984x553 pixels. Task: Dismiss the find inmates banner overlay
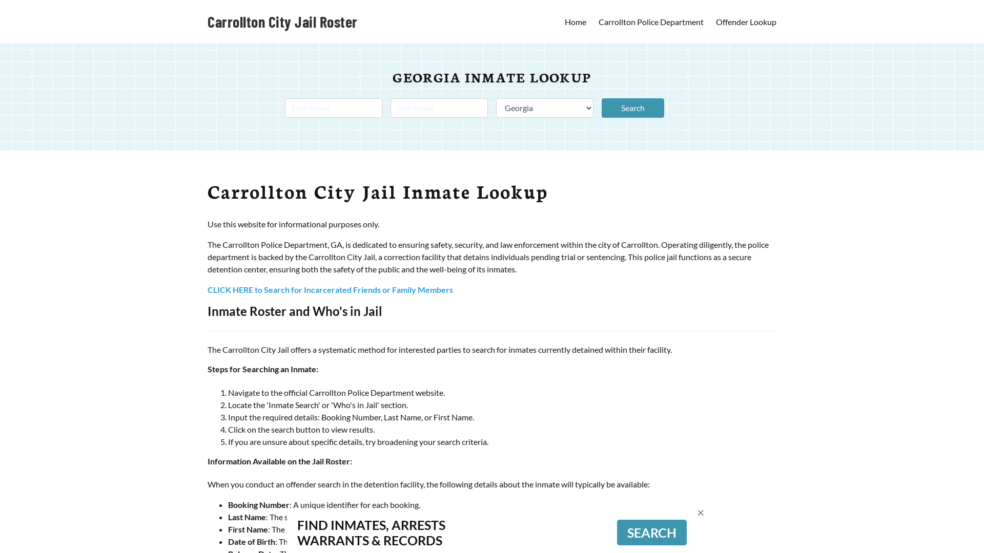700,513
